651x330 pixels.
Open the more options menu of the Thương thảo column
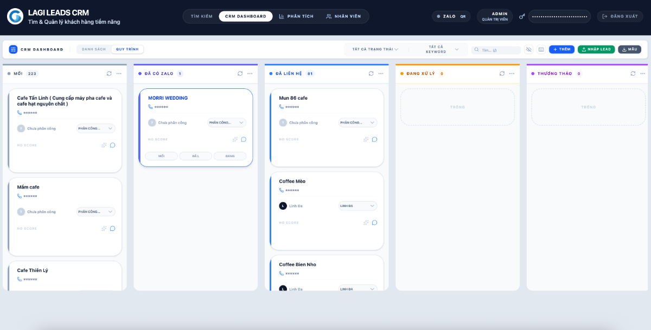pyautogui.click(x=642, y=73)
